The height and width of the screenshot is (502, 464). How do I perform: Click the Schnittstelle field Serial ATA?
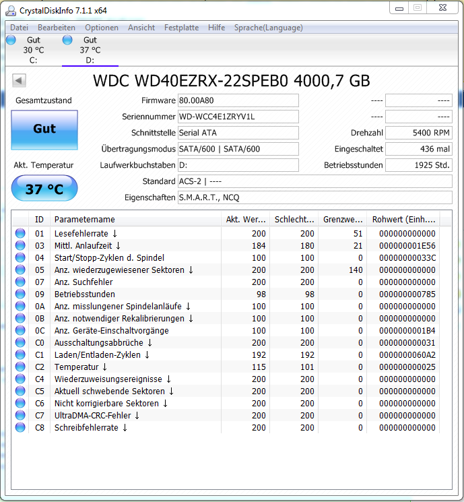click(238, 133)
